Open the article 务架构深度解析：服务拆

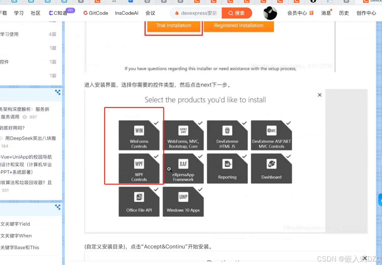point(25,109)
